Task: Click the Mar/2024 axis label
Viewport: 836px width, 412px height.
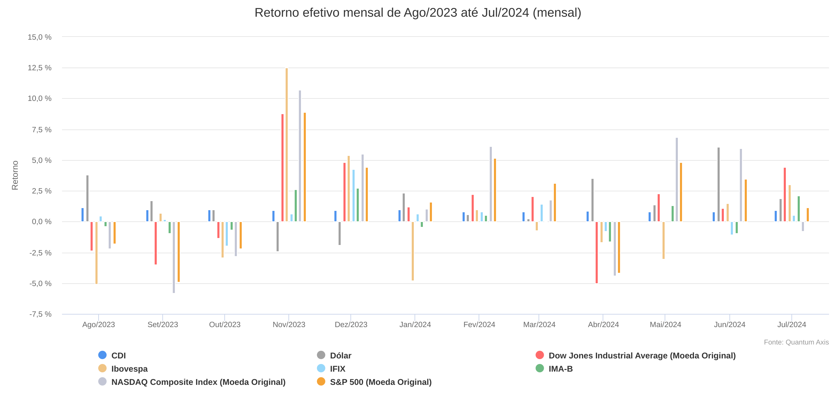Action: [x=539, y=325]
